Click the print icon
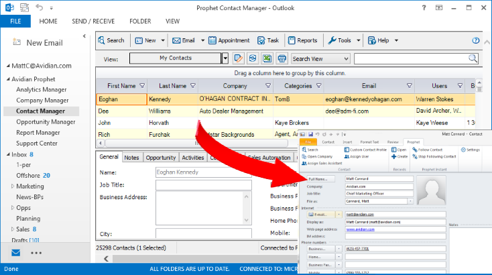 coord(282,58)
